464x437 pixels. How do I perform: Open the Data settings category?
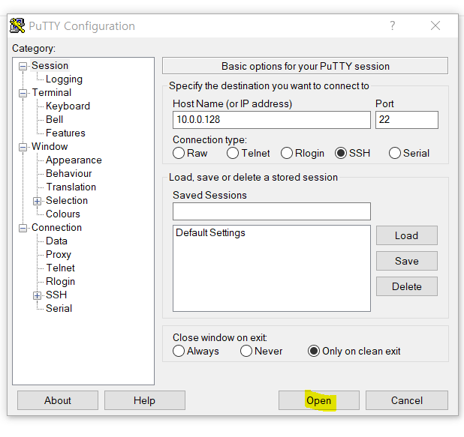(x=56, y=241)
